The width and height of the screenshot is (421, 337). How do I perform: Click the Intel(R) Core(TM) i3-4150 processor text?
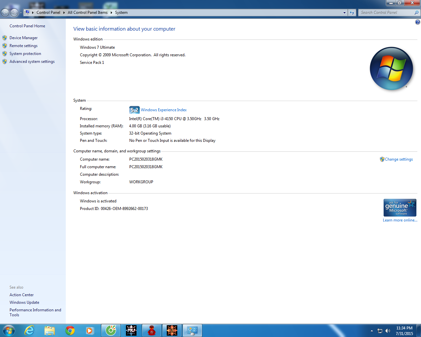[174, 119]
